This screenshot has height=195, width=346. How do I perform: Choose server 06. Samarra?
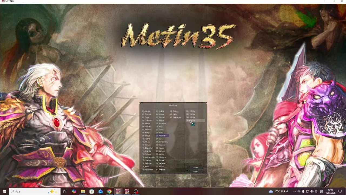(147, 126)
